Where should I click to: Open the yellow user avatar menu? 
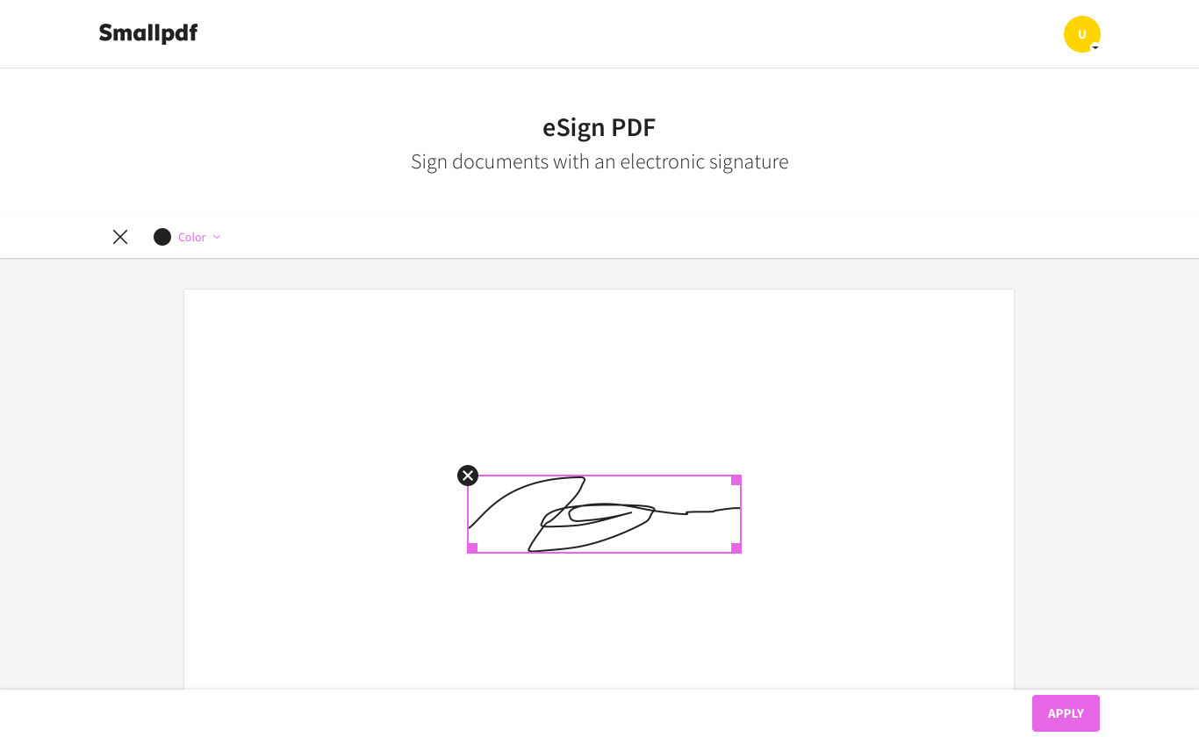(1081, 34)
